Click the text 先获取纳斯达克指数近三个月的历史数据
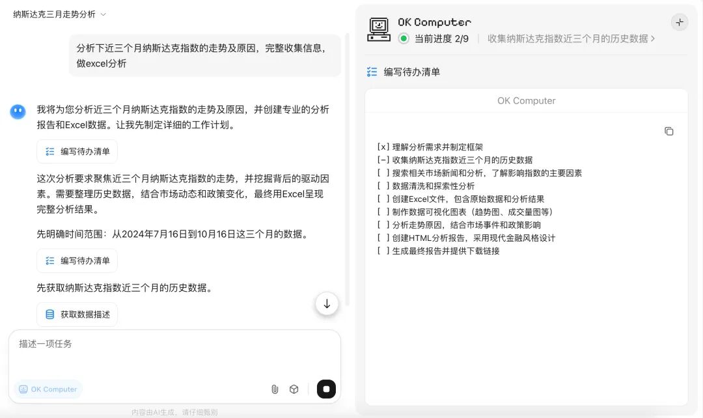This screenshot has width=703, height=418. pos(125,288)
